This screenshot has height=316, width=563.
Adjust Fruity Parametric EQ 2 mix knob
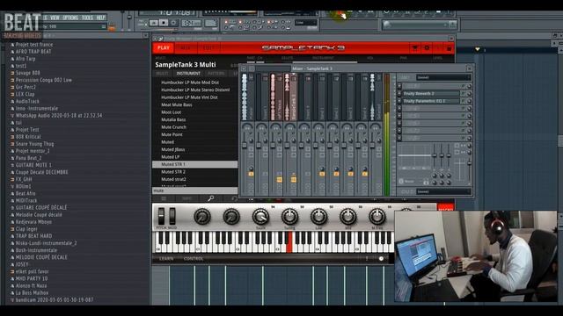pos(469,101)
